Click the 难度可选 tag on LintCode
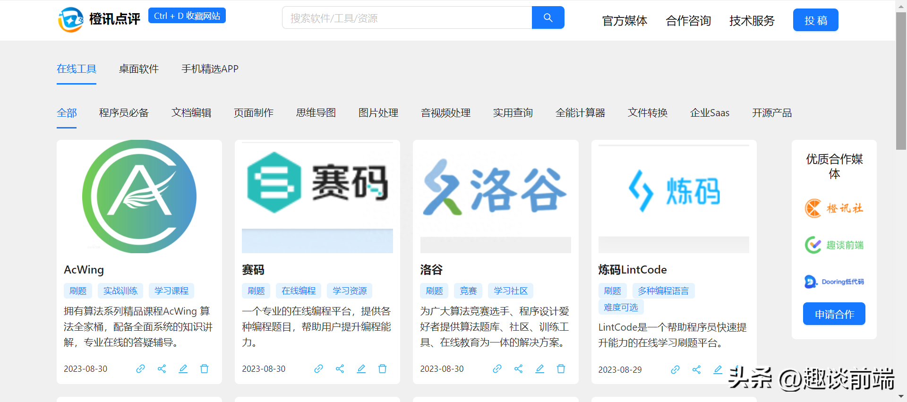This screenshot has height=402, width=907. tap(621, 307)
